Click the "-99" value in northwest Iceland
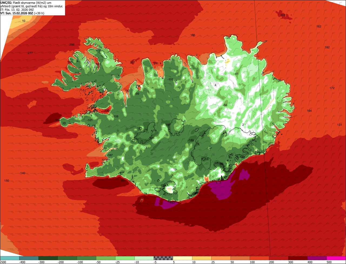 click(x=137, y=94)
